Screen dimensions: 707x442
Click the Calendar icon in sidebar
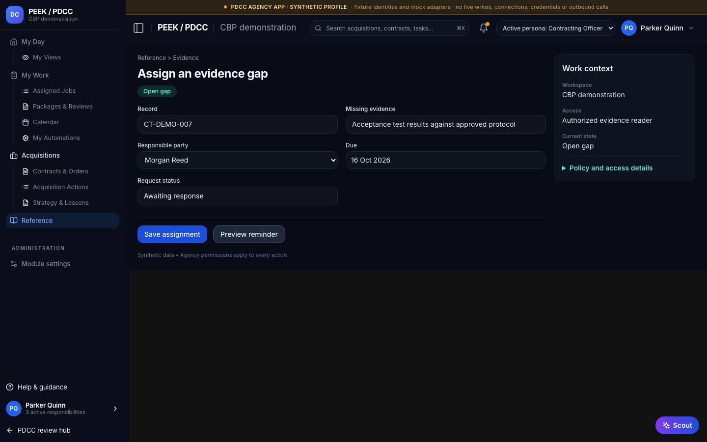coord(26,122)
